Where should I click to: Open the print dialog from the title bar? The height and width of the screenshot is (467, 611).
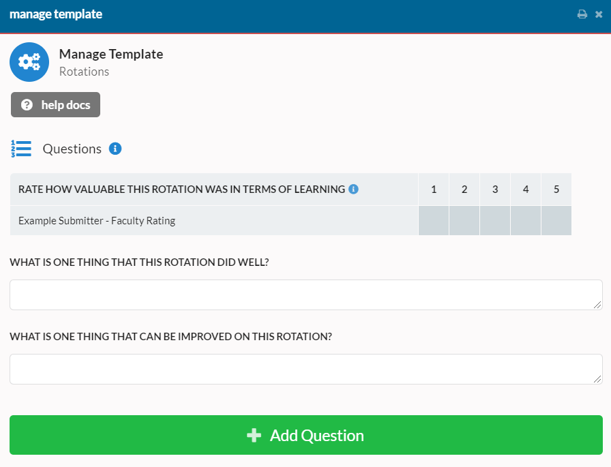[582, 14]
